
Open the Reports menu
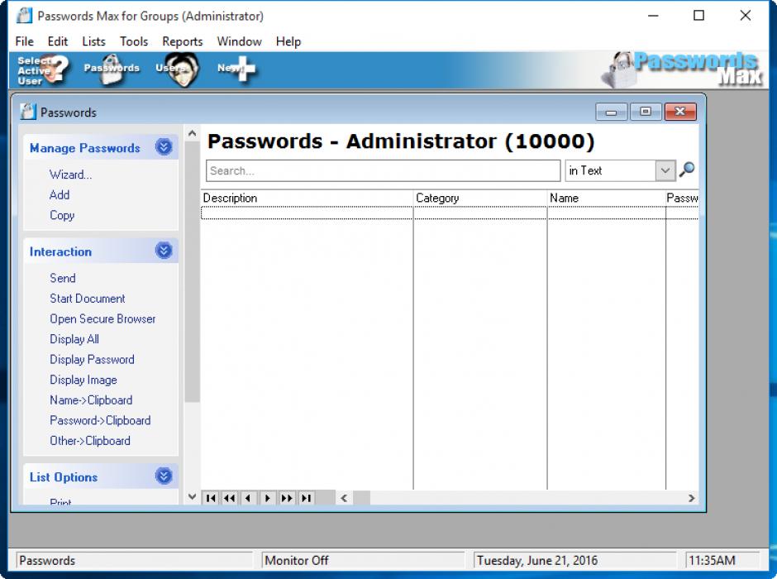(183, 41)
